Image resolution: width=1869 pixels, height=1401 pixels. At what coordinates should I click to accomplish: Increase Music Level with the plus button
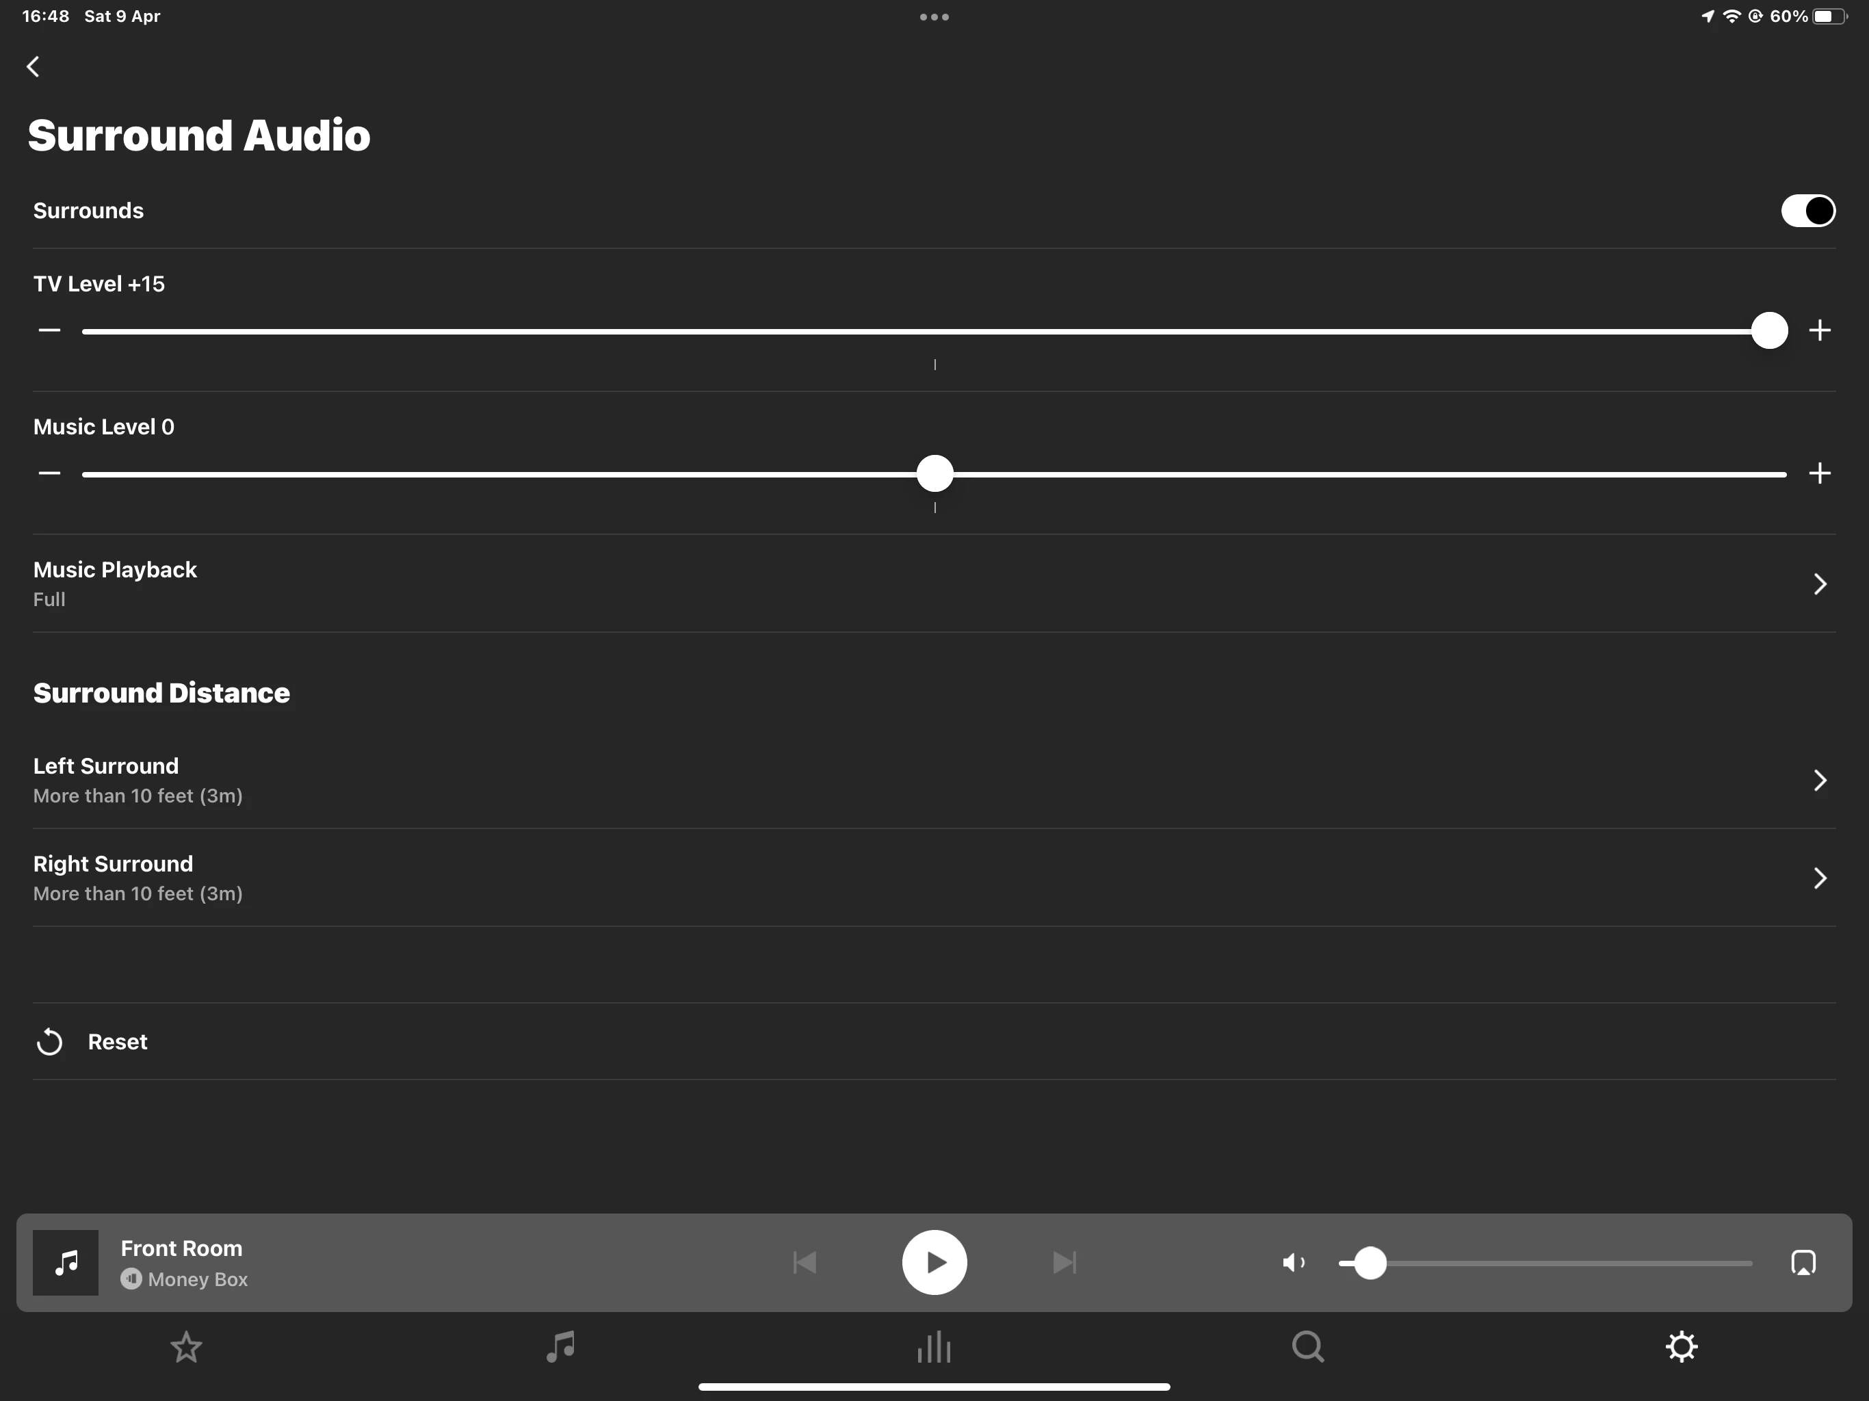pos(1819,473)
